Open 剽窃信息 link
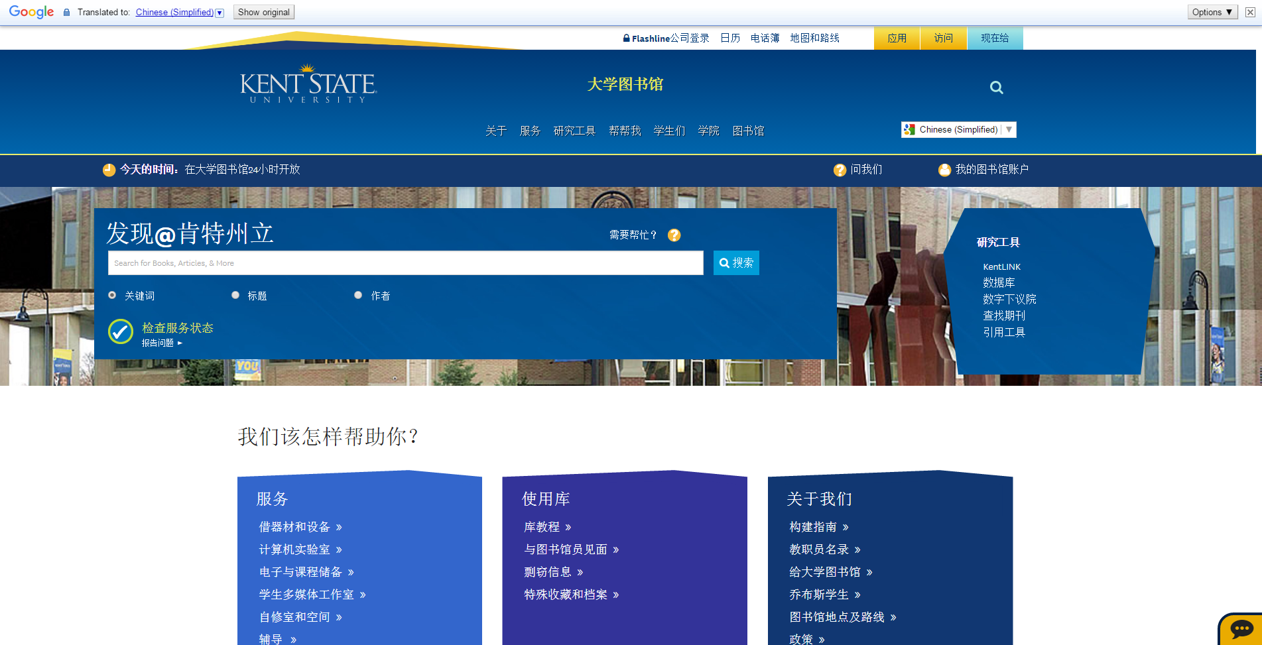1262x645 pixels. [554, 572]
